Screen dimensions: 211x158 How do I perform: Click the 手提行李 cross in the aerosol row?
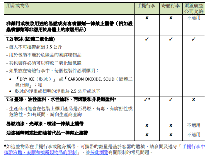pos(147,18)
